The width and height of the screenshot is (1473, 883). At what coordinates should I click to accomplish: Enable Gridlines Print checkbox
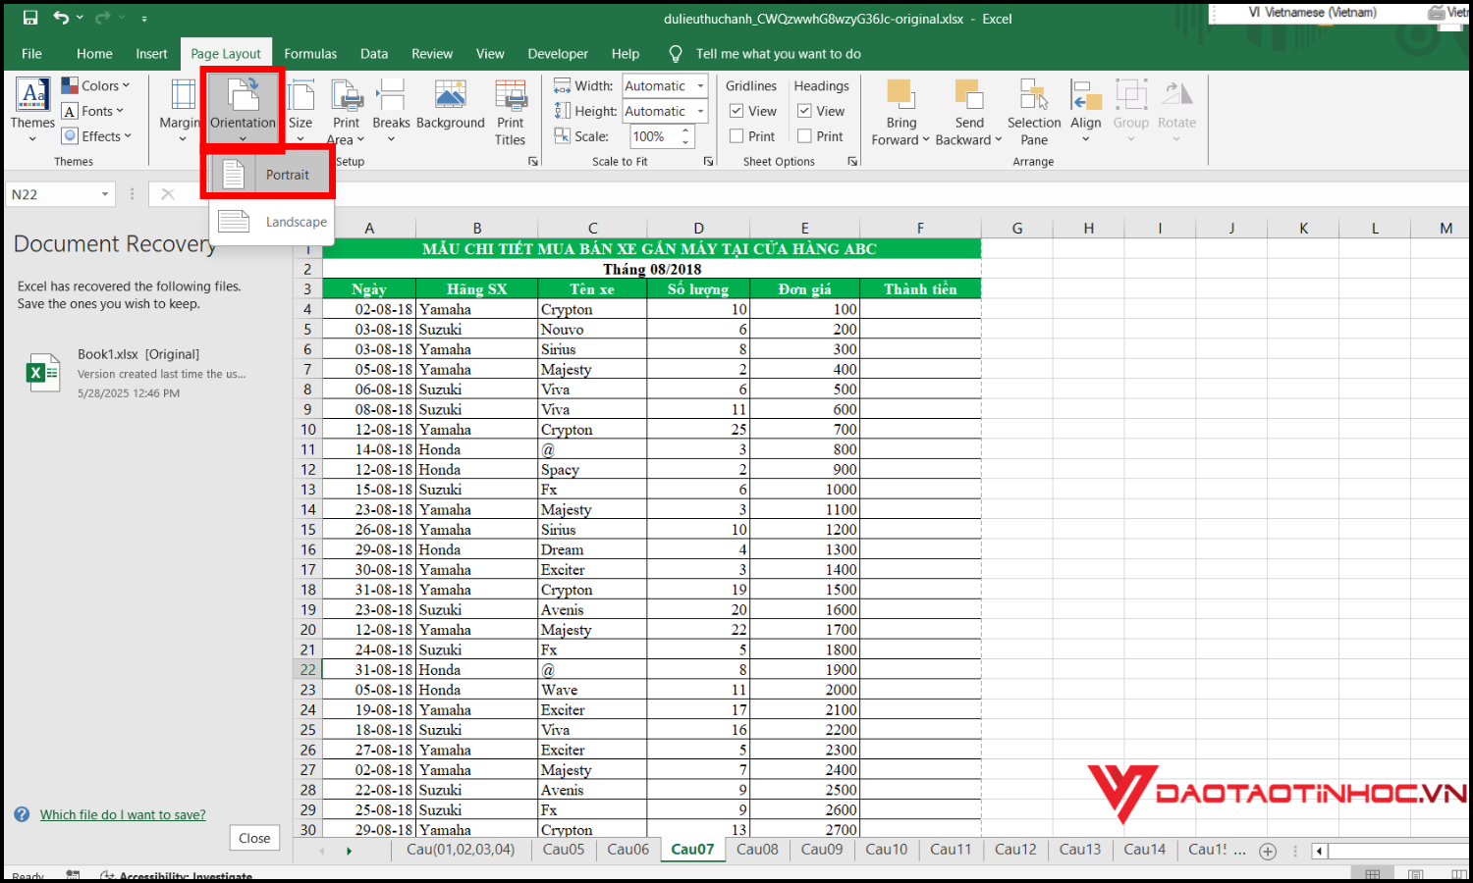click(736, 136)
